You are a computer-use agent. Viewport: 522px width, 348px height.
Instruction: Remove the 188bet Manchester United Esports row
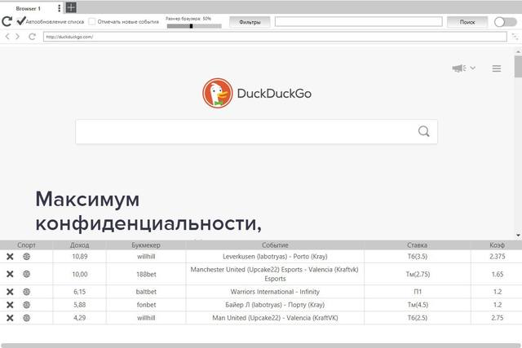coord(10,274)
